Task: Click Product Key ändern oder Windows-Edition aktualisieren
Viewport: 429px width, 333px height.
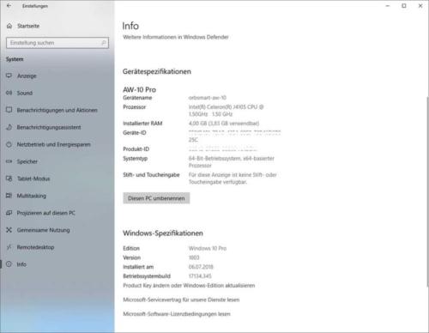Action: coord(189,286)
